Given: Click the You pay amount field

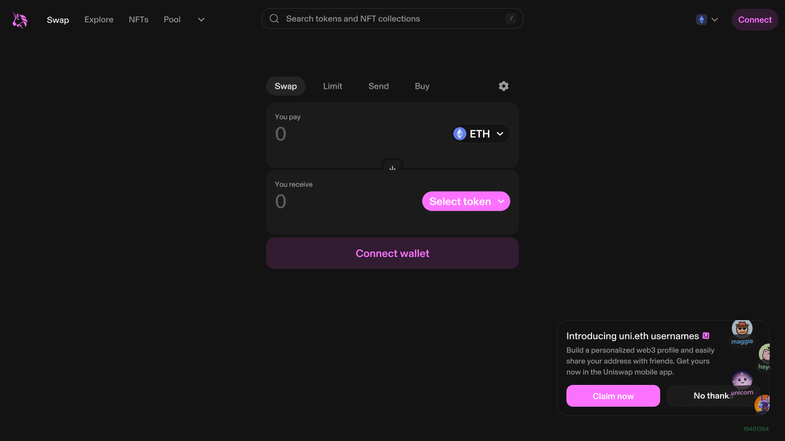Looking at the screenshot, I should [x=360, y=134].
